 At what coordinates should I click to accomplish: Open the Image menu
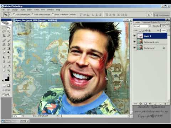point(15,10)
